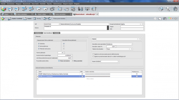Click the WZ warehouse release icon
This screenshot has width=179, height=100.
click(31, 9)
